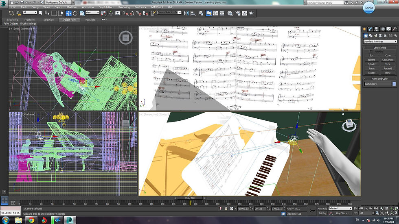
Task: Click the Bind to Space Warp icon
Action: tap(19, 13)
